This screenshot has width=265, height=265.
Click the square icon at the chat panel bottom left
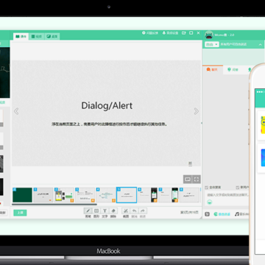pyautogui.click(x=208, y=214)
